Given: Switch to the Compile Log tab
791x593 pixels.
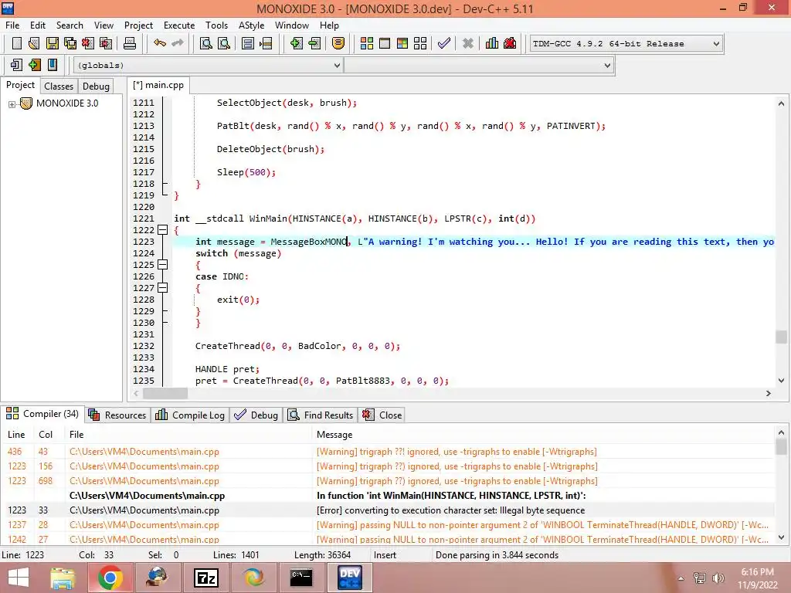Looking at the screenshot, I should pyautogui.click(x=190, y=415).
